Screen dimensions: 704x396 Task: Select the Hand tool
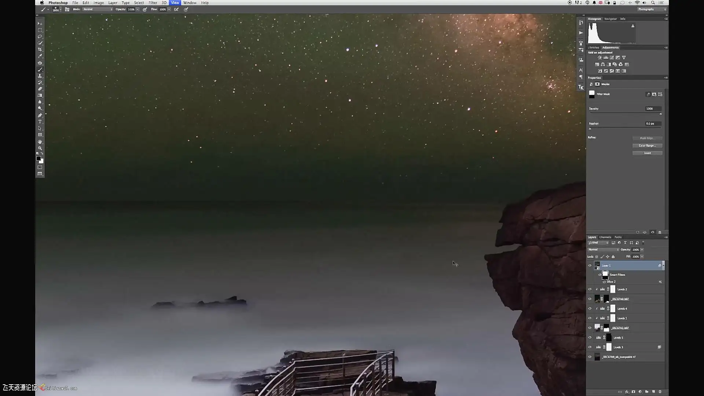tap(40, 142)
